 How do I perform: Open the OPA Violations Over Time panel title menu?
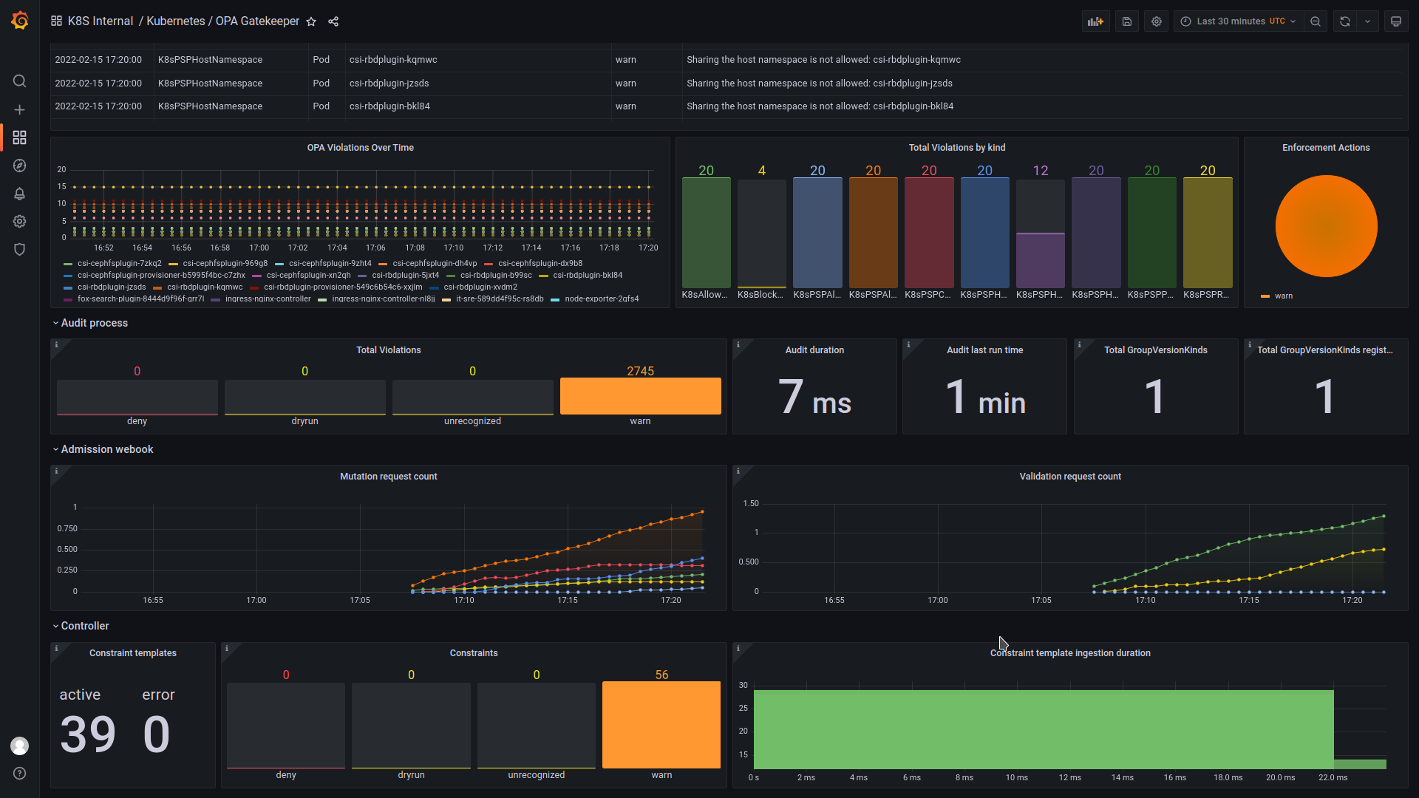pyautogui.click(x=360, y=148)
